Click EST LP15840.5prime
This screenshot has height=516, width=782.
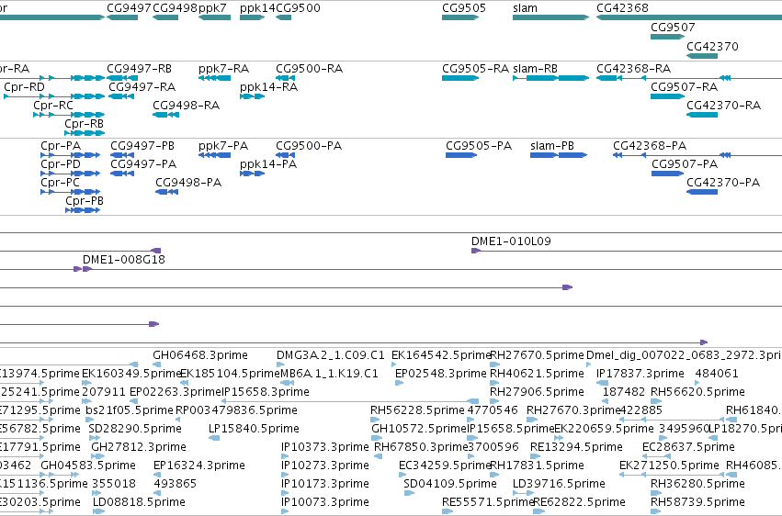pyautogui.click(x=254, y=430)
